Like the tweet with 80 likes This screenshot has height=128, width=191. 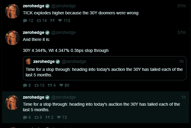61,85
